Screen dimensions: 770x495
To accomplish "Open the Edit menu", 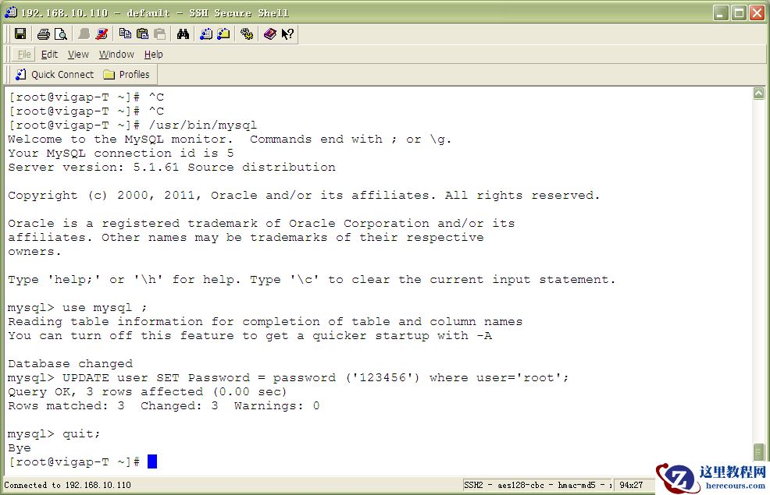I will point(49,55).
